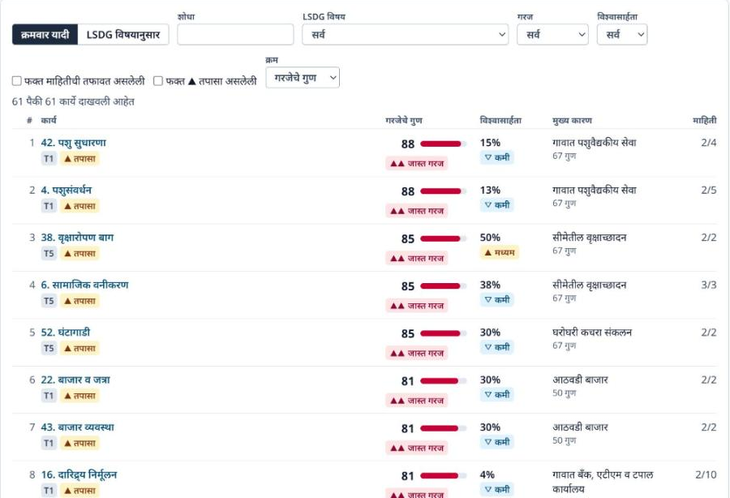The image size is (730, 498).
Task: Click the मध्यम confidence badge for वृक्षारोपण बाग
Action: [500, 252]
